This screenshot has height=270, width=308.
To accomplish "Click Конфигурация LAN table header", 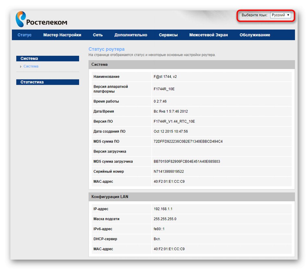I will coord(192,197).
